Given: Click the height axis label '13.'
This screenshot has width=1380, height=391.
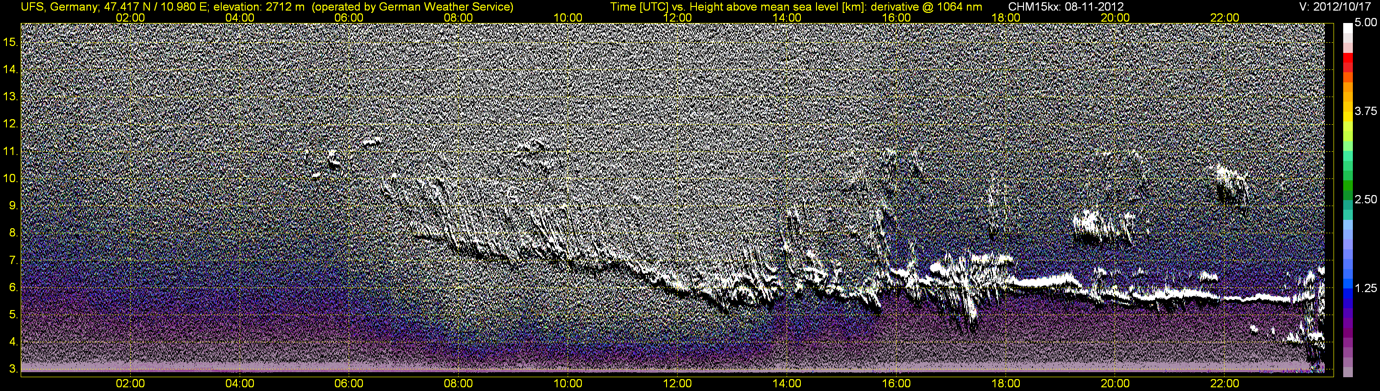Looking at the screenshot, I should click(11, 97).
